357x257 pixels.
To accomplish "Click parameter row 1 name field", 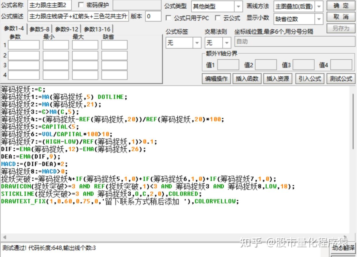I will tap(24, 45).
